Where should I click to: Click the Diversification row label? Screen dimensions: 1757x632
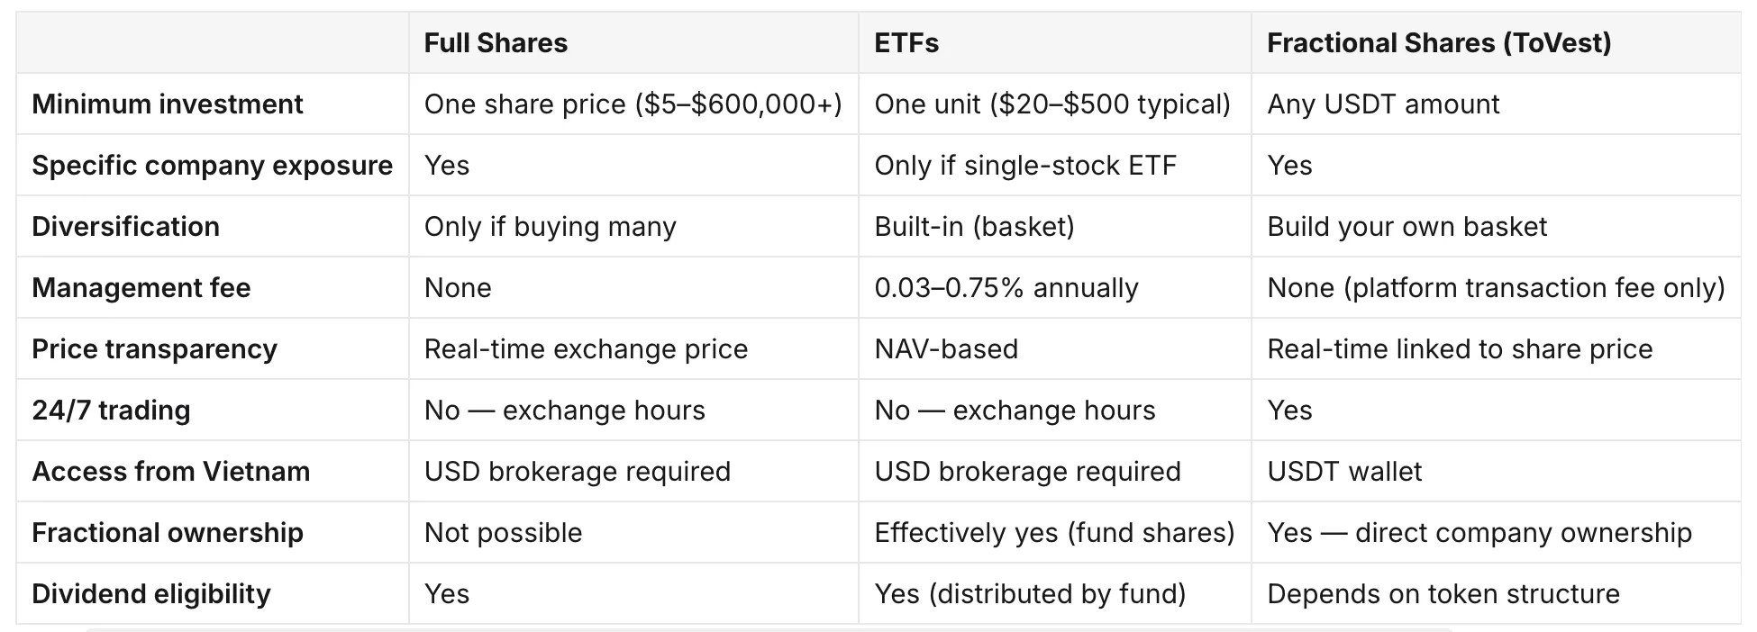click(125, 227)
